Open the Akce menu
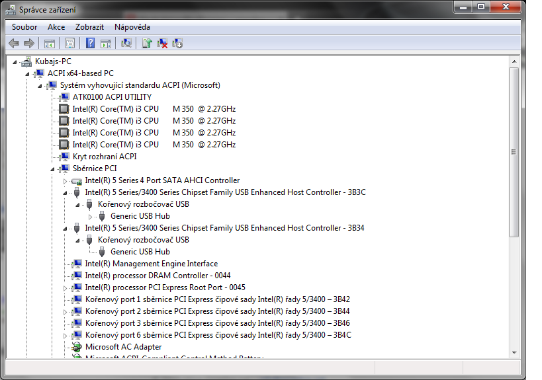The width and height of the screenshot is (542, 380). point(56,27)
